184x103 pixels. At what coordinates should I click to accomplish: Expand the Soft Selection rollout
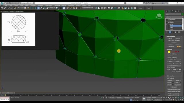(171, 76)
